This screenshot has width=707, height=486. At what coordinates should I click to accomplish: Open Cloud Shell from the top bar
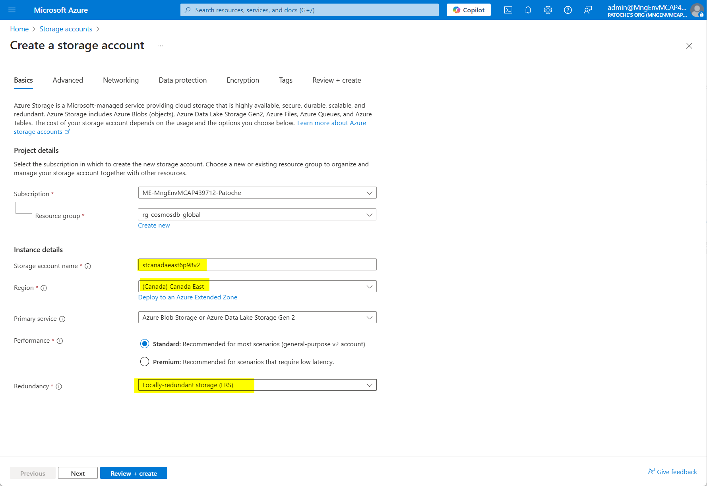coord(508,10)
